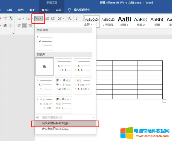Decrease the paragraph indent
The image size is (172, 141).
(x=47, y=18)
